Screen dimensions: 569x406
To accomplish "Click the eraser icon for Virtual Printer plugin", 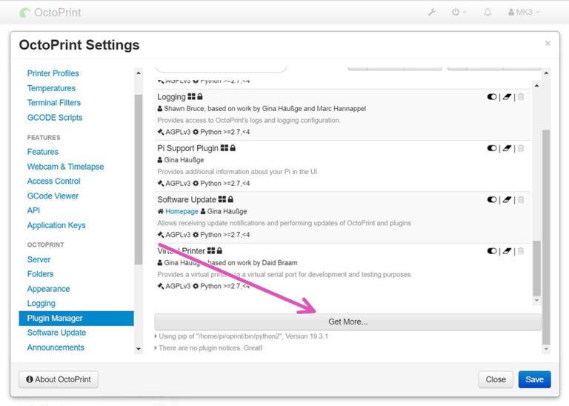I will [x=507, y=251].
